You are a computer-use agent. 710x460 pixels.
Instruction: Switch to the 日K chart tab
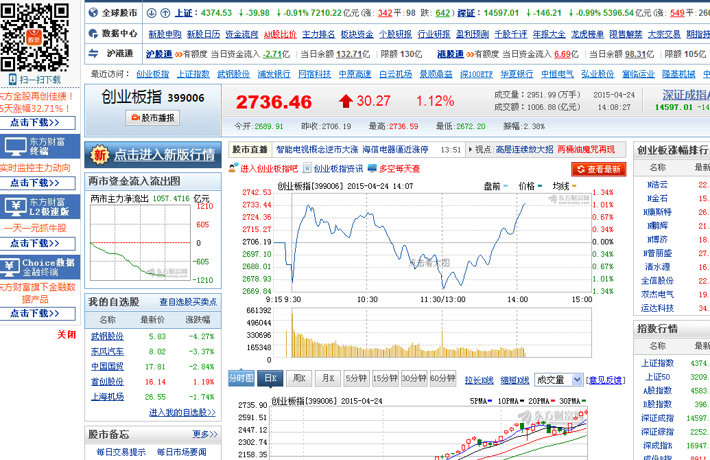tap(270, 378)
